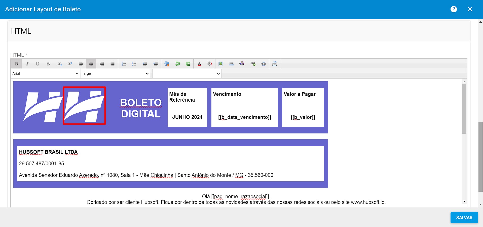Click HUBSOFT BRASIL LTDA company name
Screen dimensions: 483x227
click(48, 152)
